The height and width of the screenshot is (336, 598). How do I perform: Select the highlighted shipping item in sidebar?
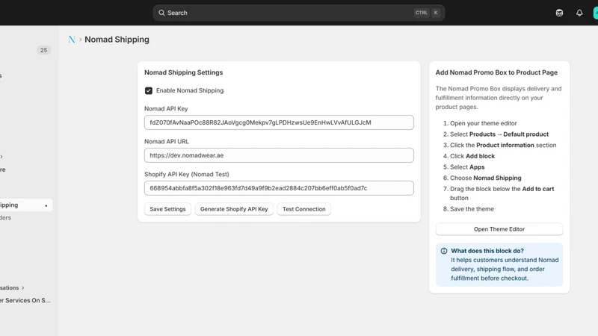pyautogui.click(x=25, y=205)
